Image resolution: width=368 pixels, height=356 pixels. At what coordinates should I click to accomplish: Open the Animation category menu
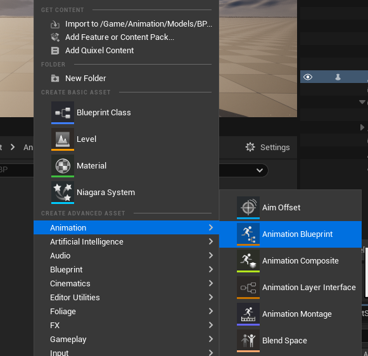(x=126, y=227)
